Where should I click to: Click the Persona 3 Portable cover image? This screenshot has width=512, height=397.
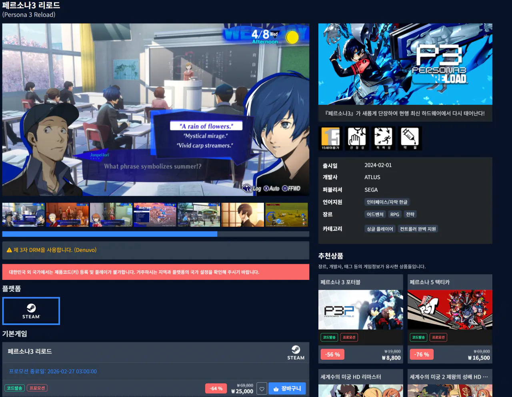coord(361,309)
